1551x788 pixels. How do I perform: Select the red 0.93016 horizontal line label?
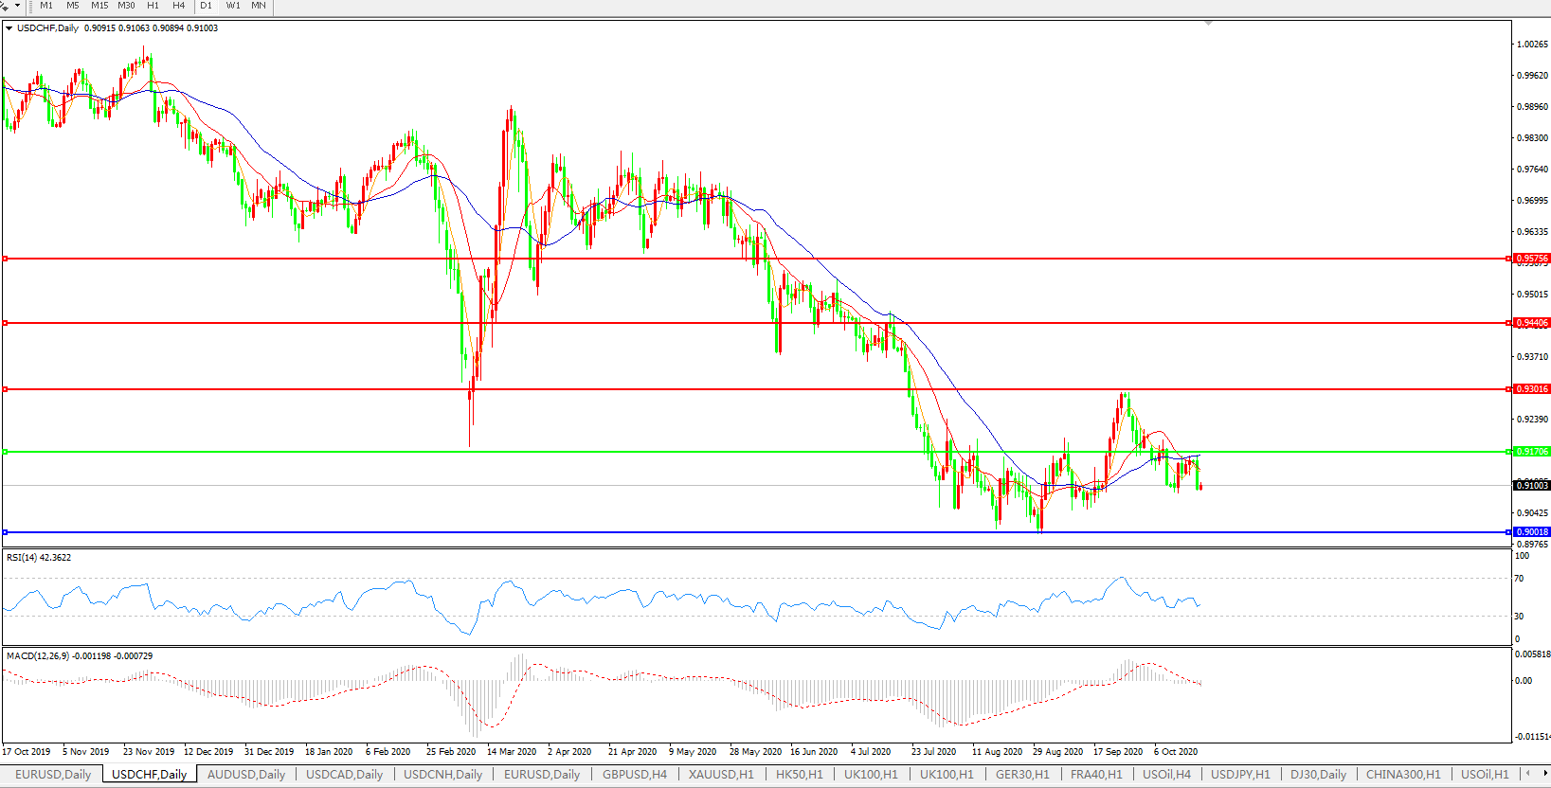point(1531,389)
